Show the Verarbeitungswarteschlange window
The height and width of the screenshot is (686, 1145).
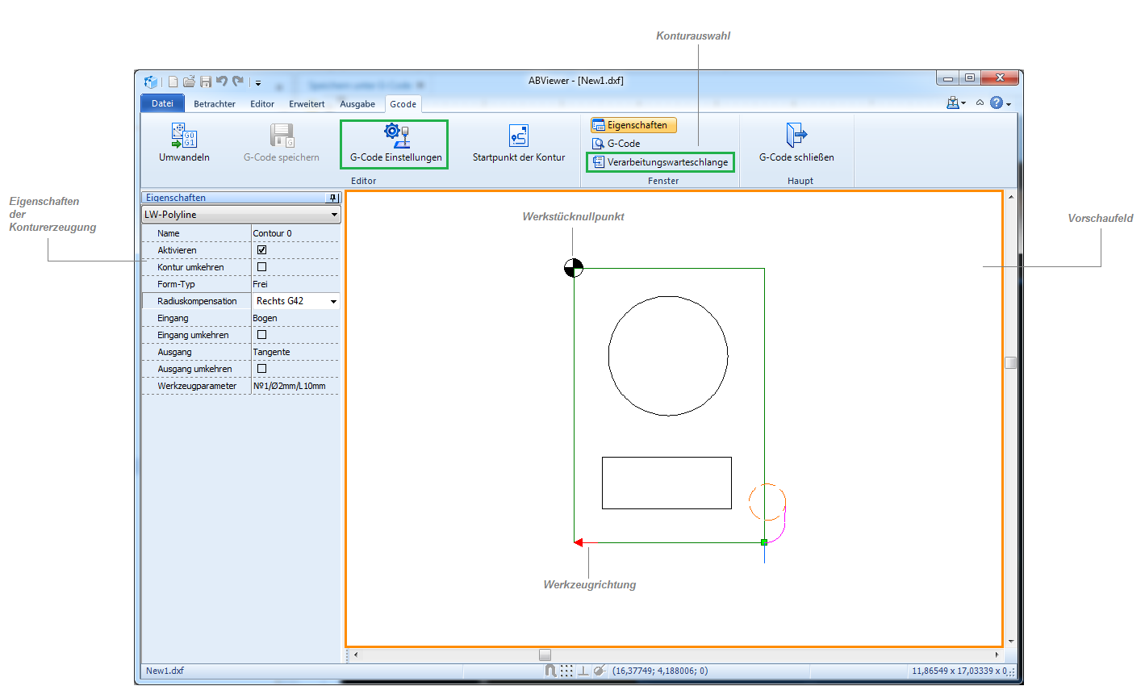click(x=660, y=162)
